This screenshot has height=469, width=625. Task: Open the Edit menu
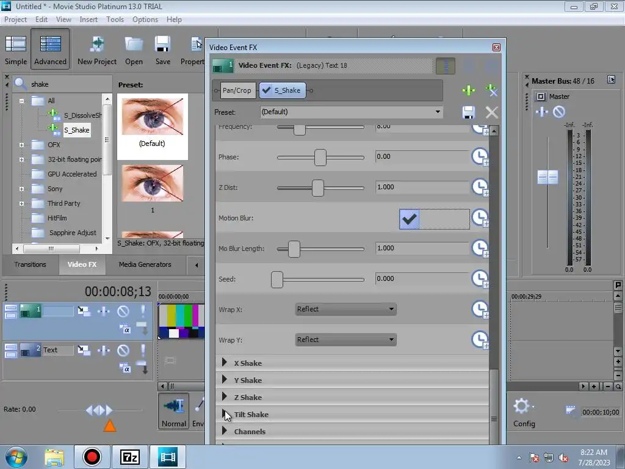[41, 20]
